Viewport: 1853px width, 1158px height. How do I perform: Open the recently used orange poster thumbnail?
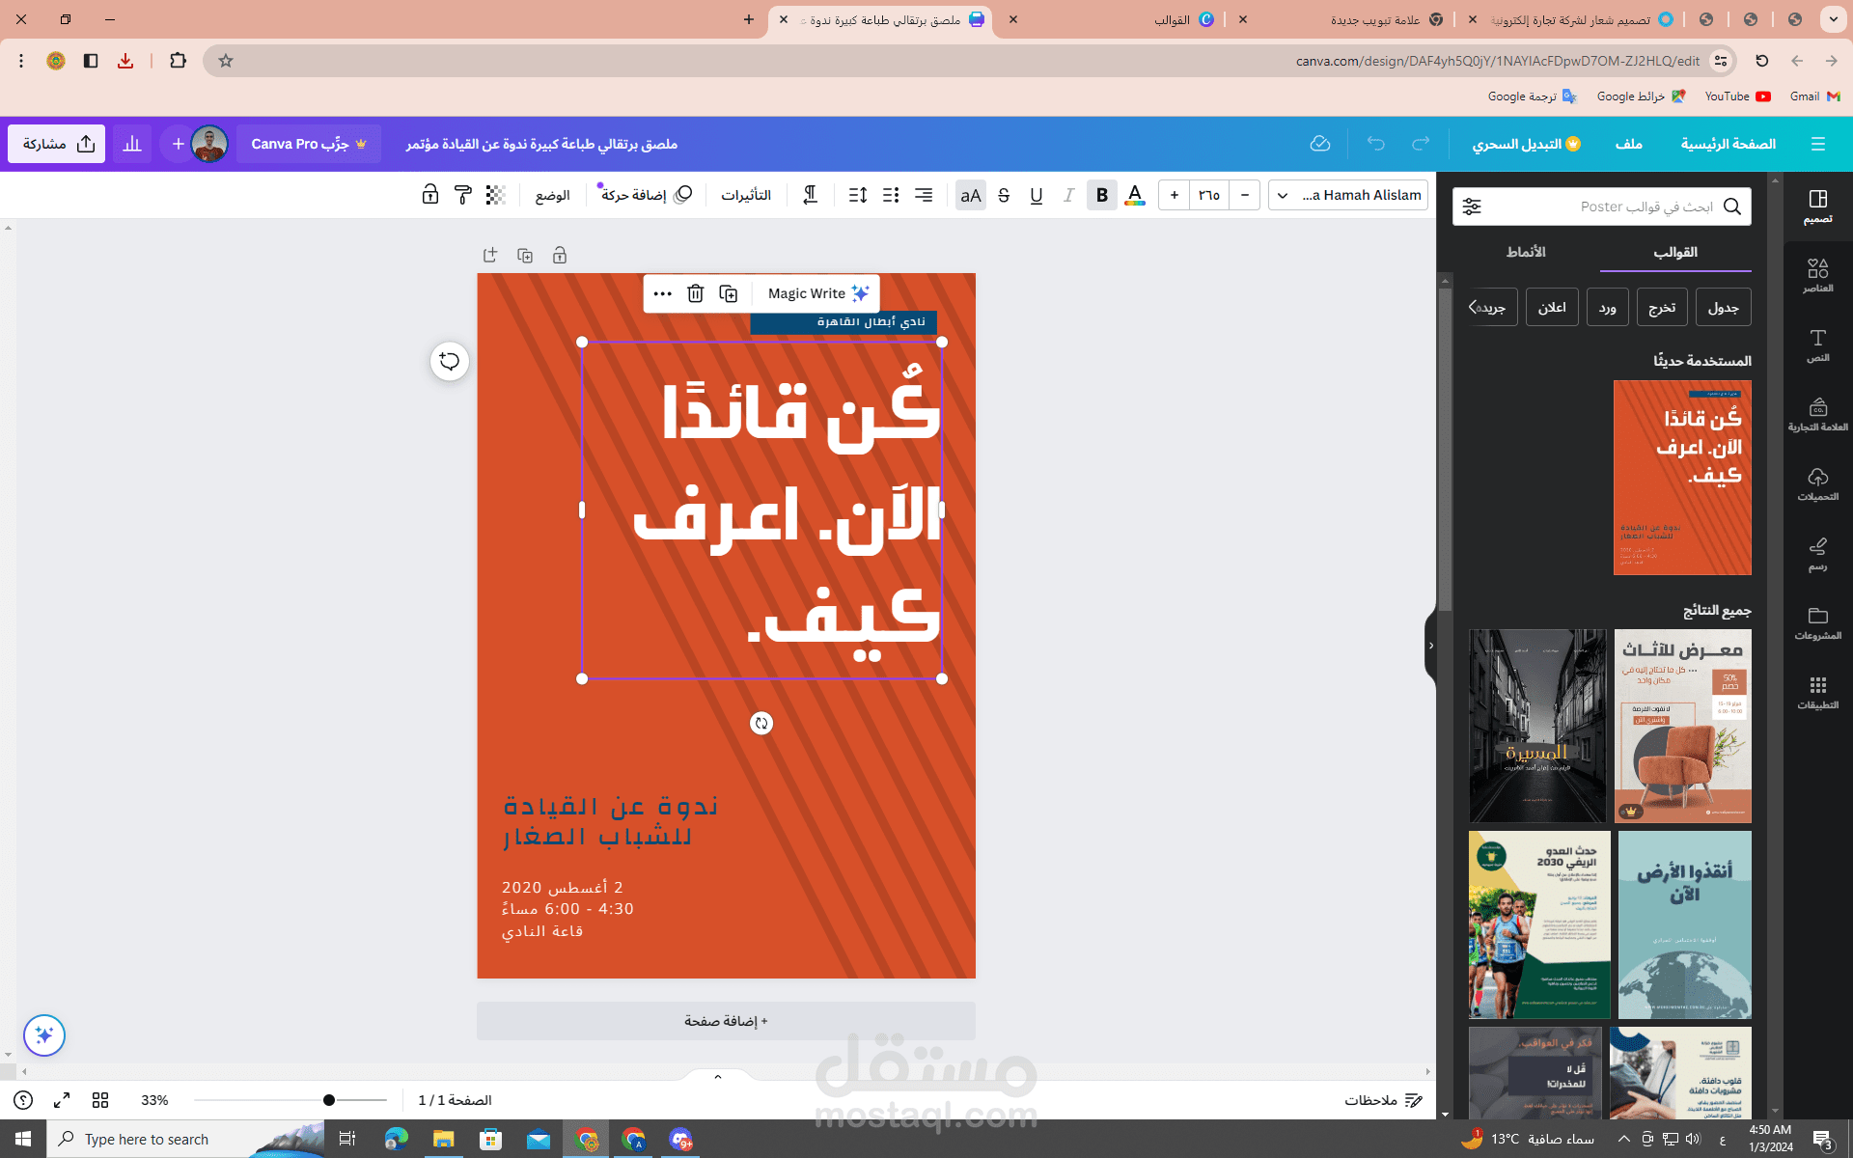(1682, 478)
